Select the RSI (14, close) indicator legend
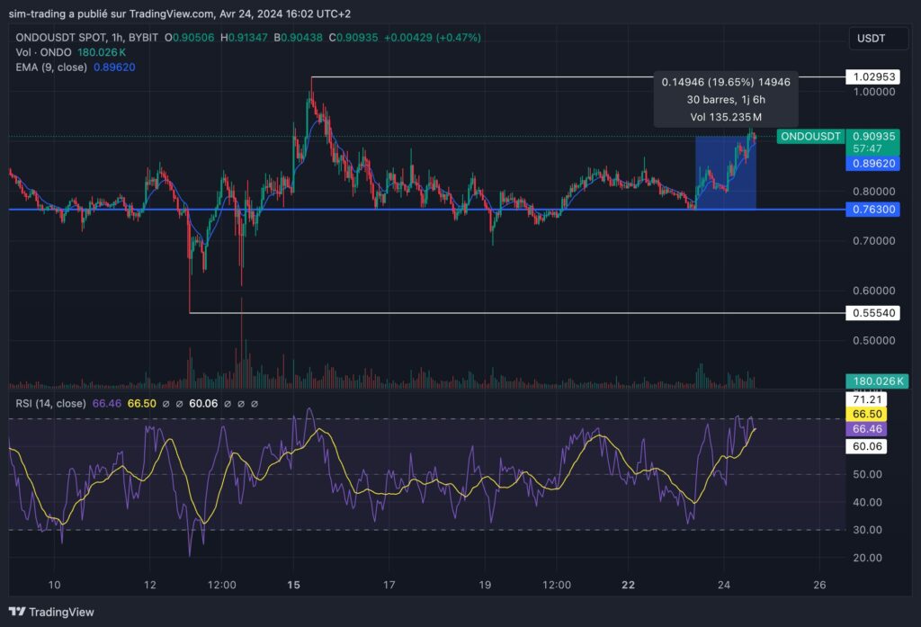Screen dimensions: 921x627 click(49, 404)
